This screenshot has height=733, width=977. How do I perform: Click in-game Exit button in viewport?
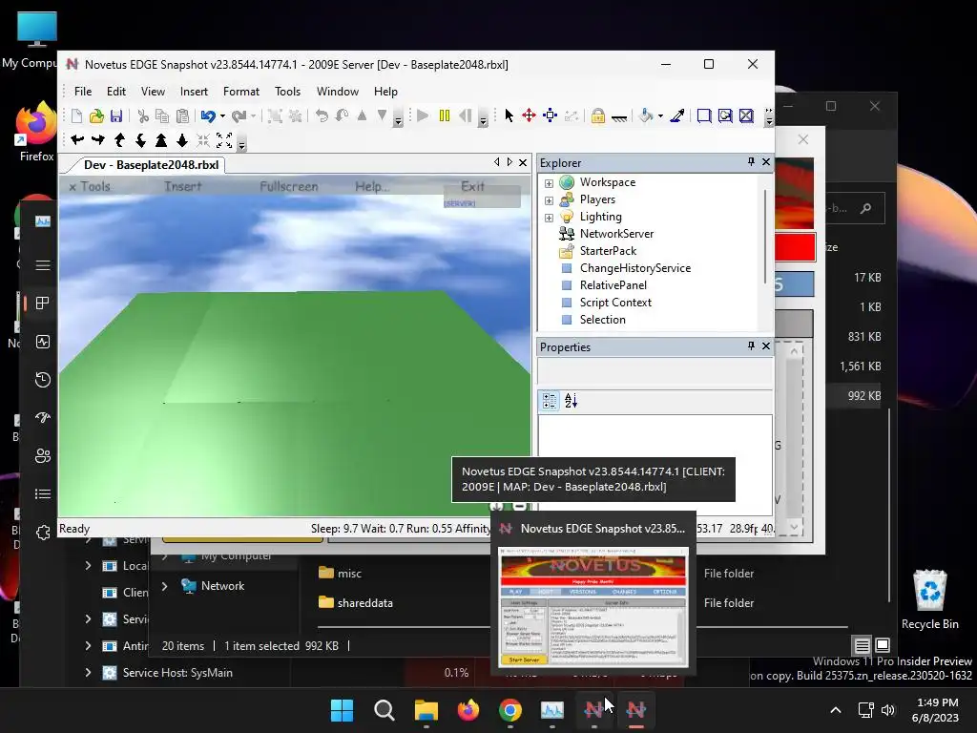[x=472, y=186]
